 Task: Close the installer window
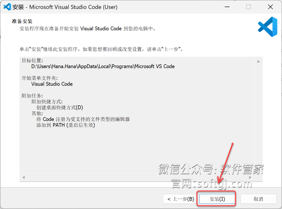click(x=270, y=7)
